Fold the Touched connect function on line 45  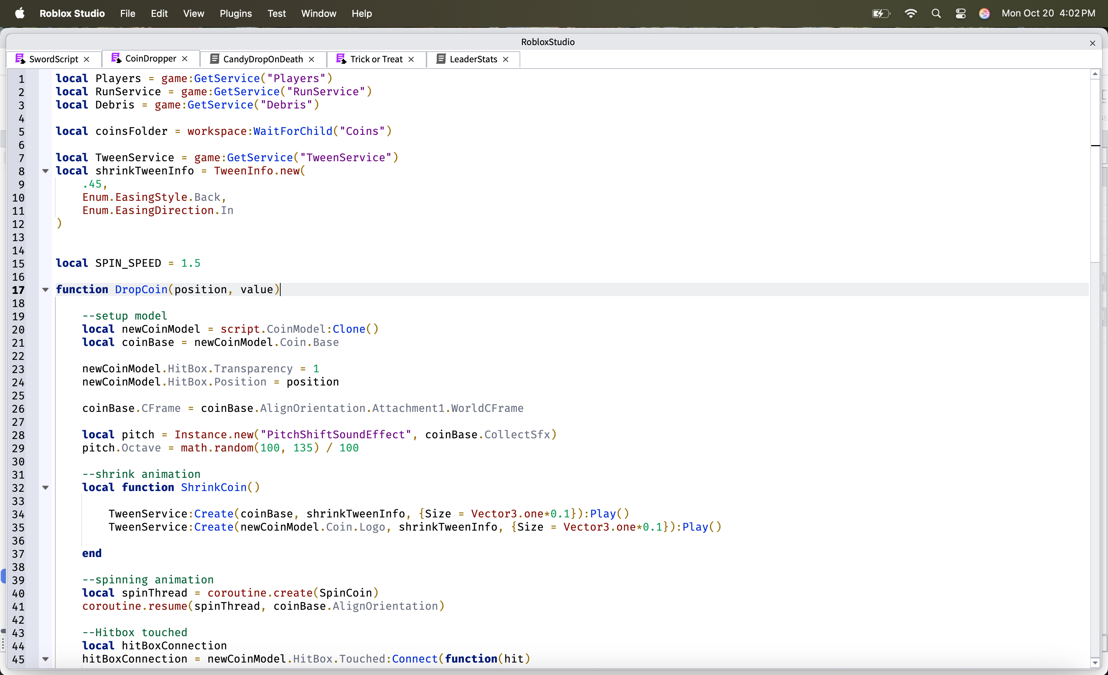pyautogui.click(x=45, y=659)
